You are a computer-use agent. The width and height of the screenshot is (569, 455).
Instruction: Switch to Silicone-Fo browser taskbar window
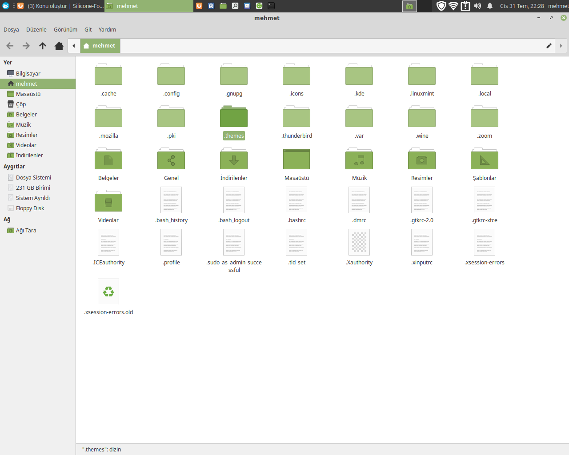(x=60, y=6)
